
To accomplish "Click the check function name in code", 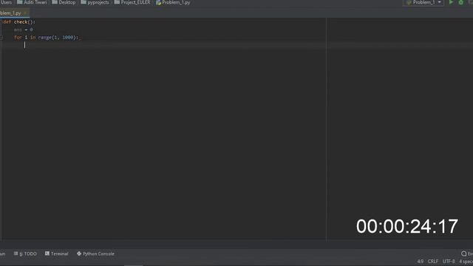I will 21,22.
